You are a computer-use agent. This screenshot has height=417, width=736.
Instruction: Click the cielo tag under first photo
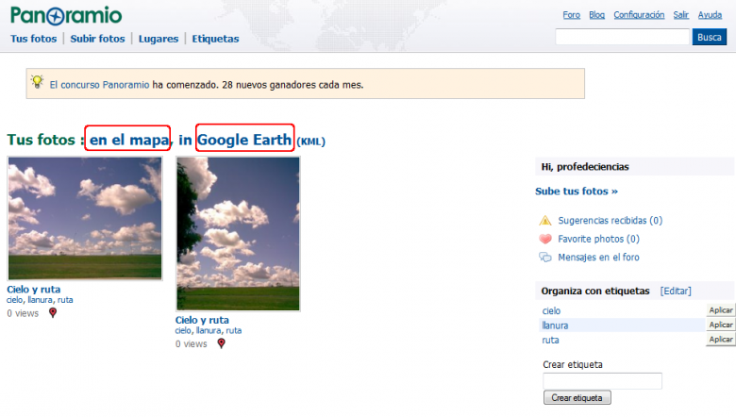coord(14,300)
